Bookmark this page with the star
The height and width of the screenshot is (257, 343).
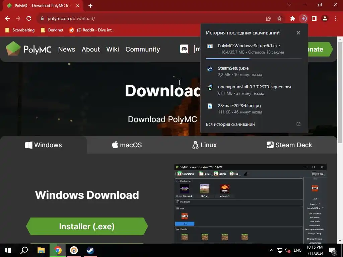pos(279,19)
